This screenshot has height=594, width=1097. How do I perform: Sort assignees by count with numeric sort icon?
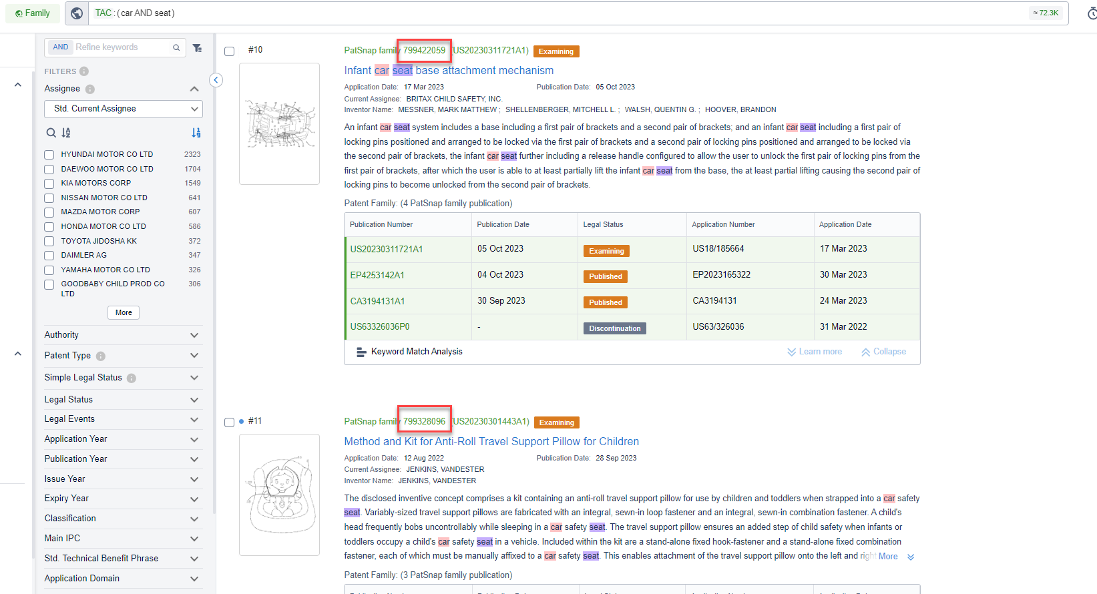pos(196,133)
